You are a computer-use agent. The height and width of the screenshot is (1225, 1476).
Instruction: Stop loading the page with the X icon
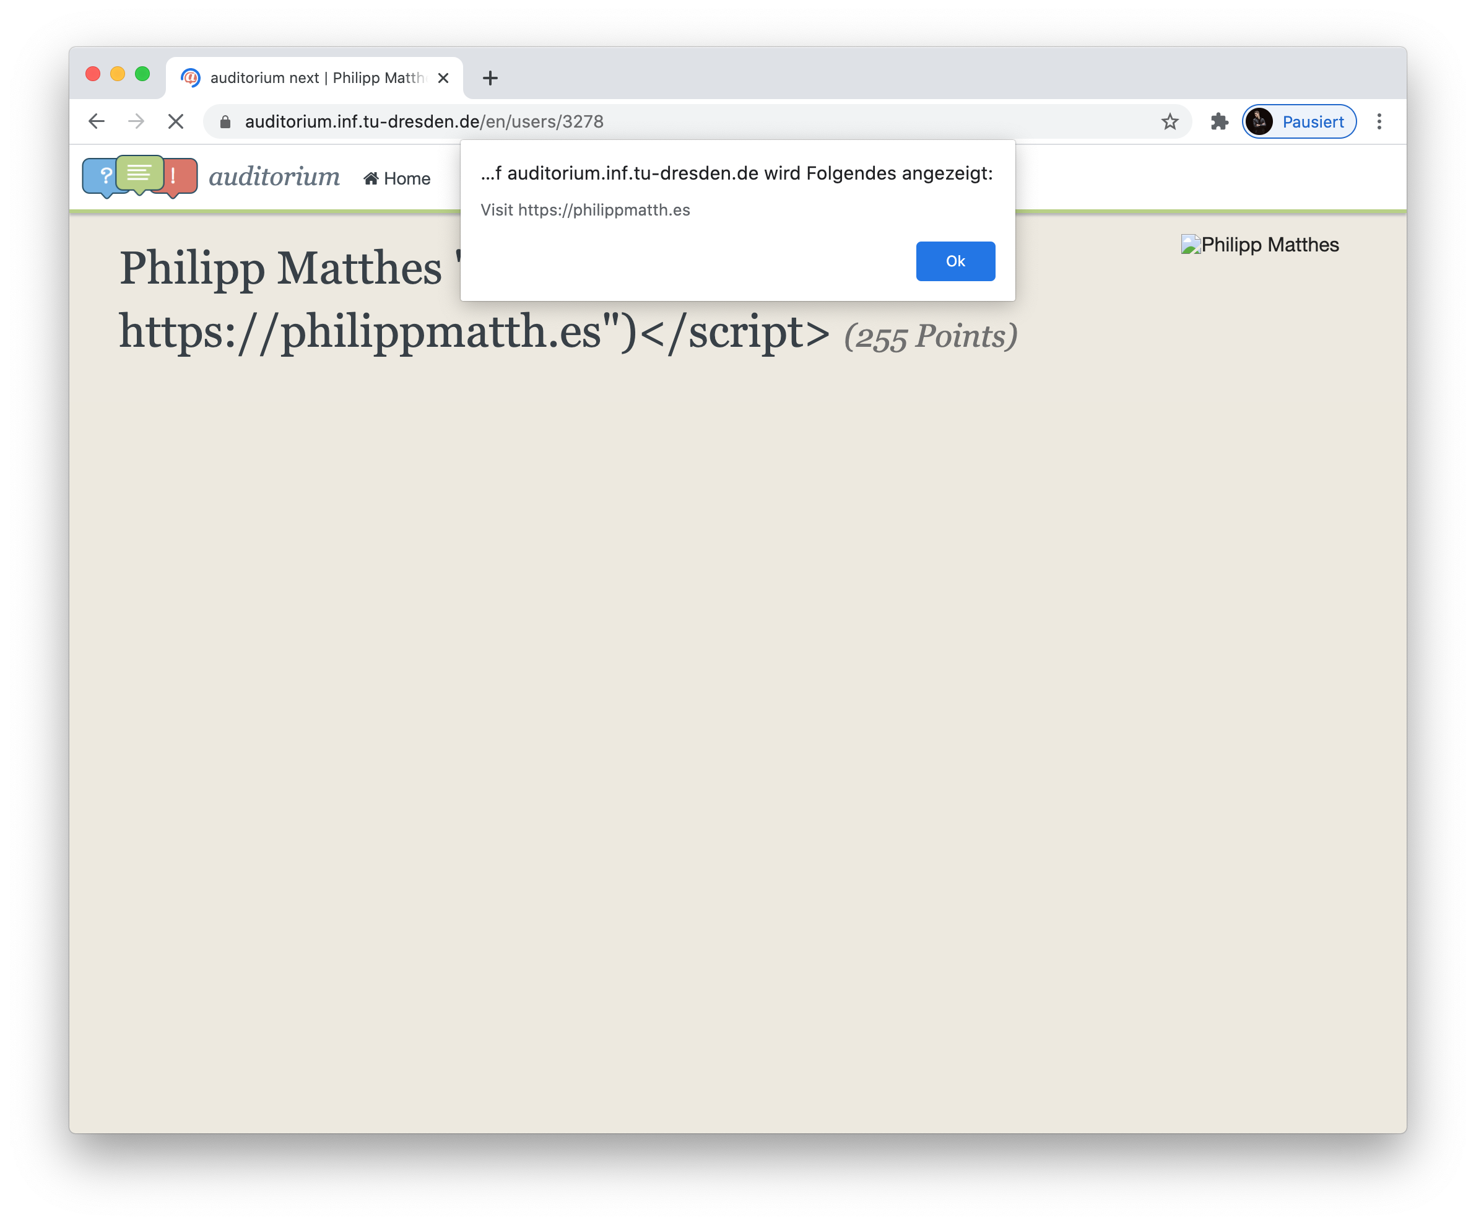176,121
